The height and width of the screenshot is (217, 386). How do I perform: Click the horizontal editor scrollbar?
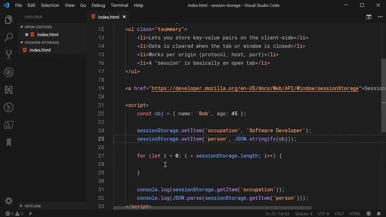[212, 208]
